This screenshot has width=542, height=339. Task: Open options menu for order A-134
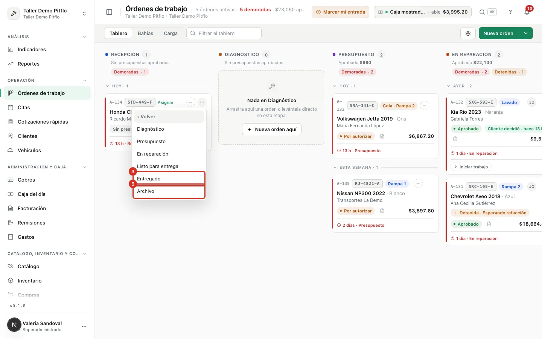[202, 102]
